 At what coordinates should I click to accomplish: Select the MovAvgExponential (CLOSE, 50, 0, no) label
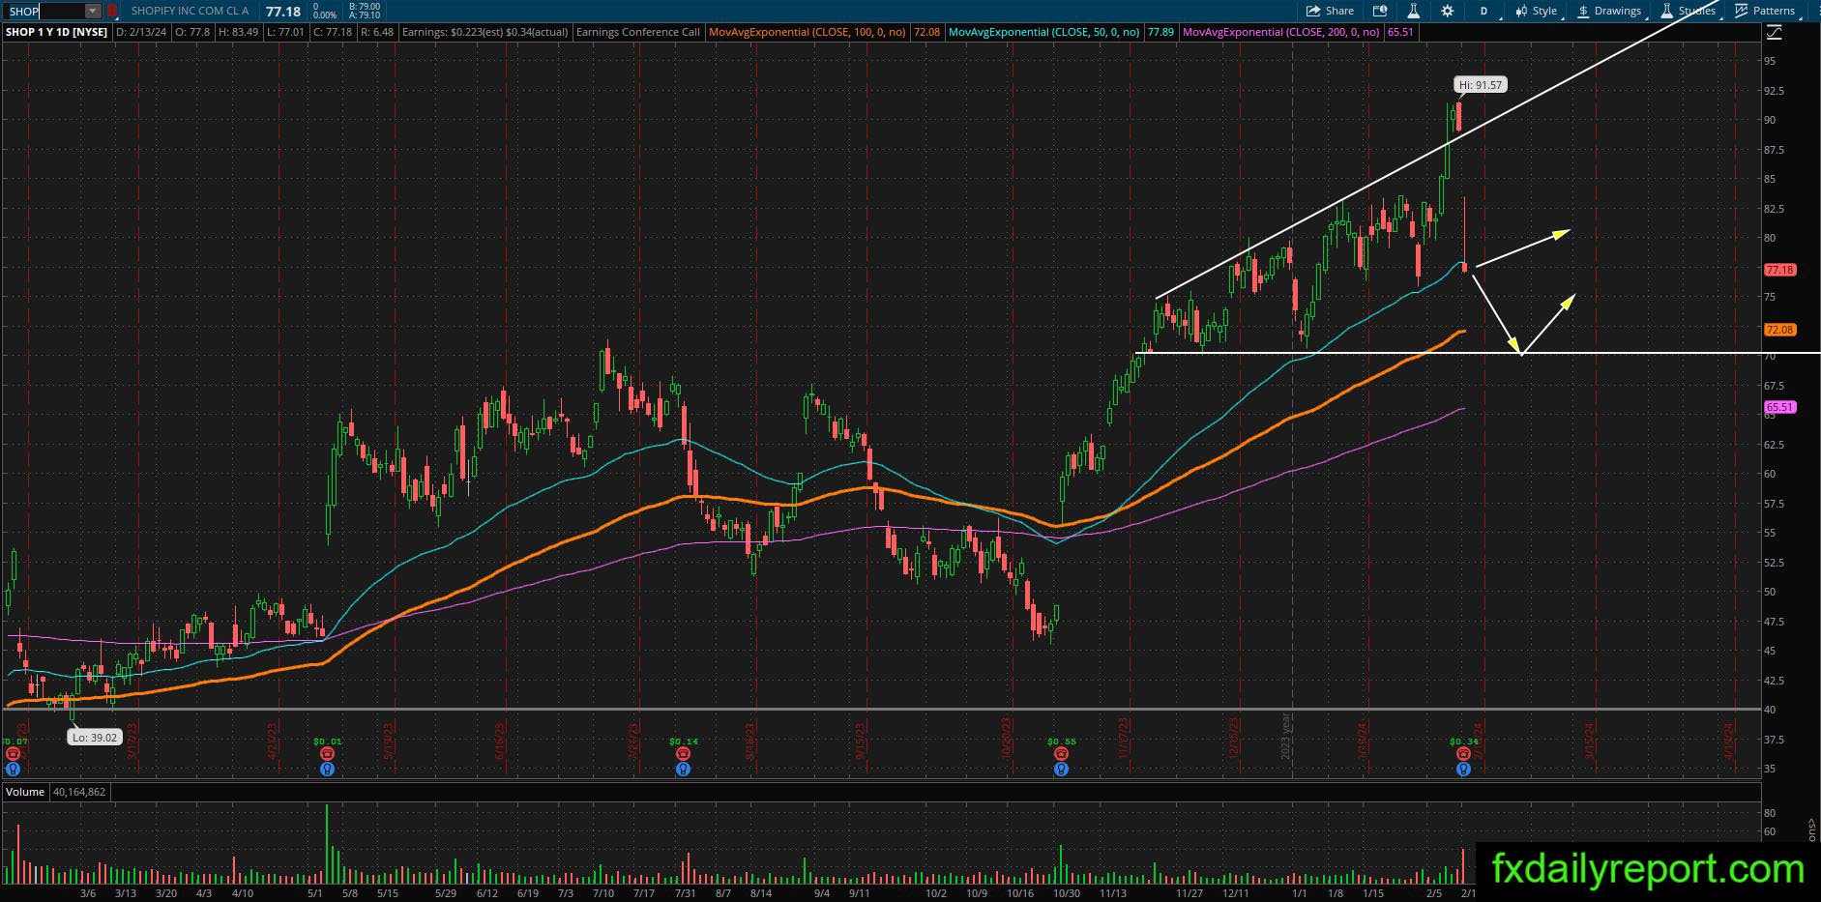pos(1043,32)
